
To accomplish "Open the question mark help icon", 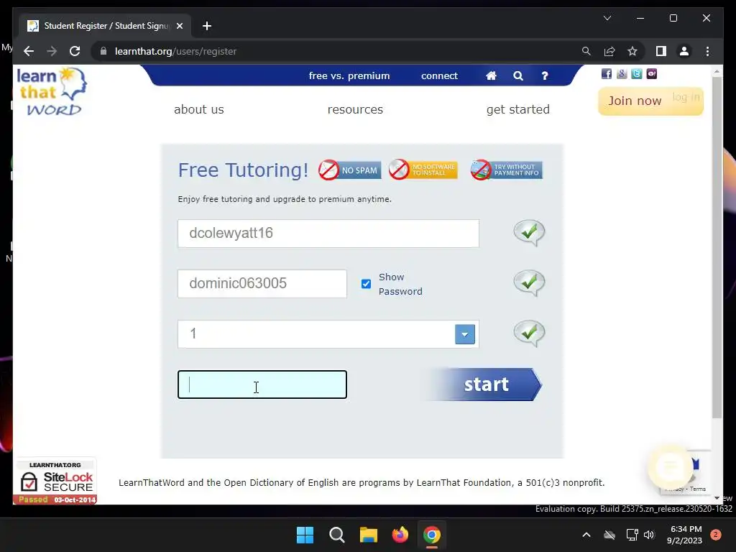I will click(x=545, y=75).
